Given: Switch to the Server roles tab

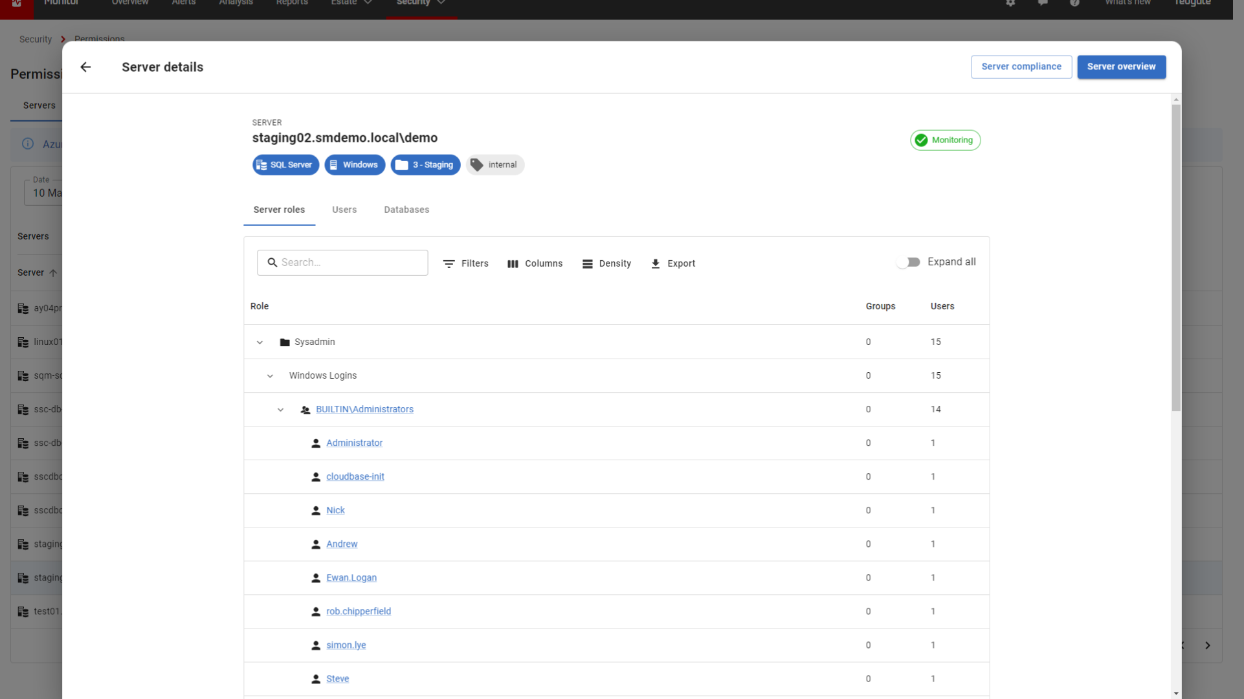Looking at the screenshot, I should tap(279, 210).
